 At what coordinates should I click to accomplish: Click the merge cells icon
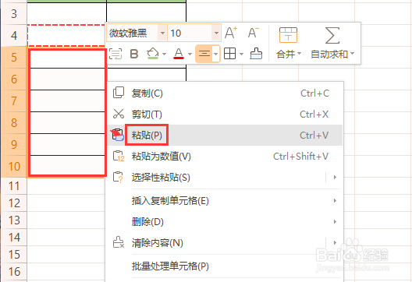click(288, 35)
